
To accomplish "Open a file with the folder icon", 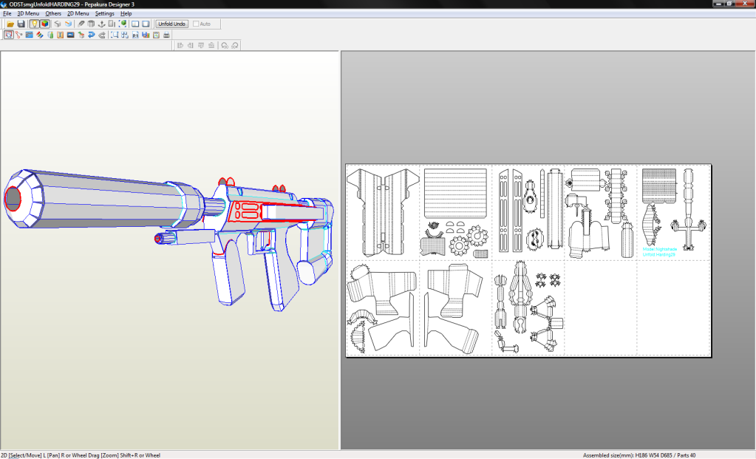I will [10, 24].
